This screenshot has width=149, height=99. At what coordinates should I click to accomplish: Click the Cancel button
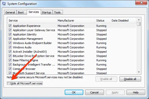94,92
